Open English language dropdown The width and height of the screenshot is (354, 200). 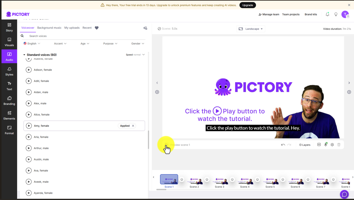pyautogui.click(x=32, y=44)
